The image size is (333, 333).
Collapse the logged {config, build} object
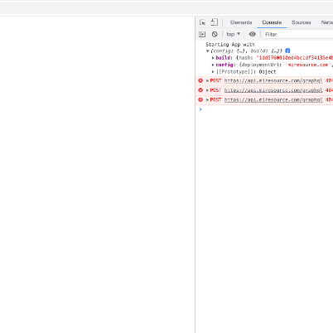pyautogui.click(x=208, y=51)
